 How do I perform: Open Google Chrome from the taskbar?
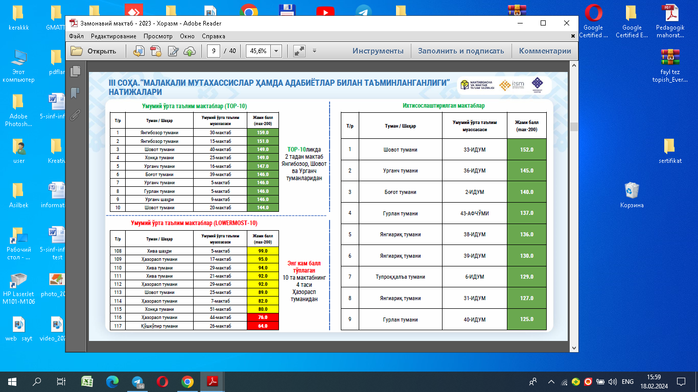(x=187, y=382)
